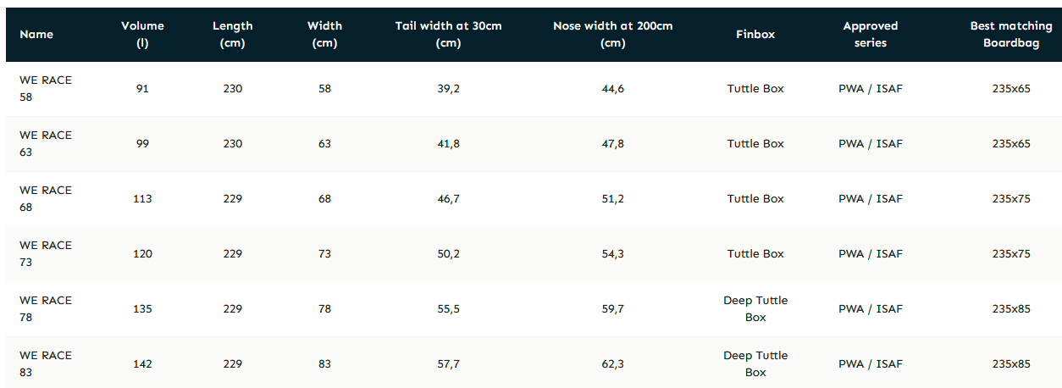Viewport: 1062px width, 388px height.
Task: Select the WE RACE 78 name cell
Action: click(46, 309)
